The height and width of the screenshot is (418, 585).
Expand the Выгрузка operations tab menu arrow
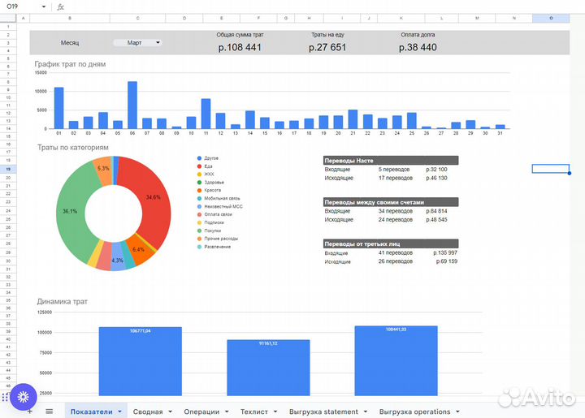(457, 412)
